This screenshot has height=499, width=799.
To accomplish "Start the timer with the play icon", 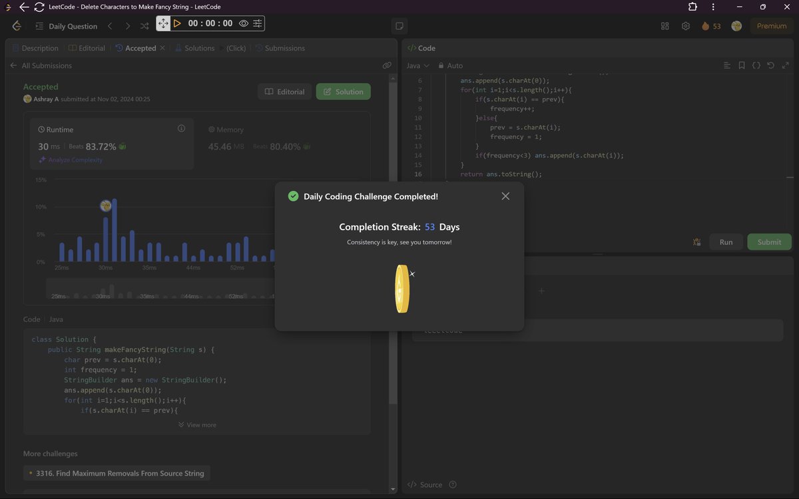I will click(x=177, y=23).
